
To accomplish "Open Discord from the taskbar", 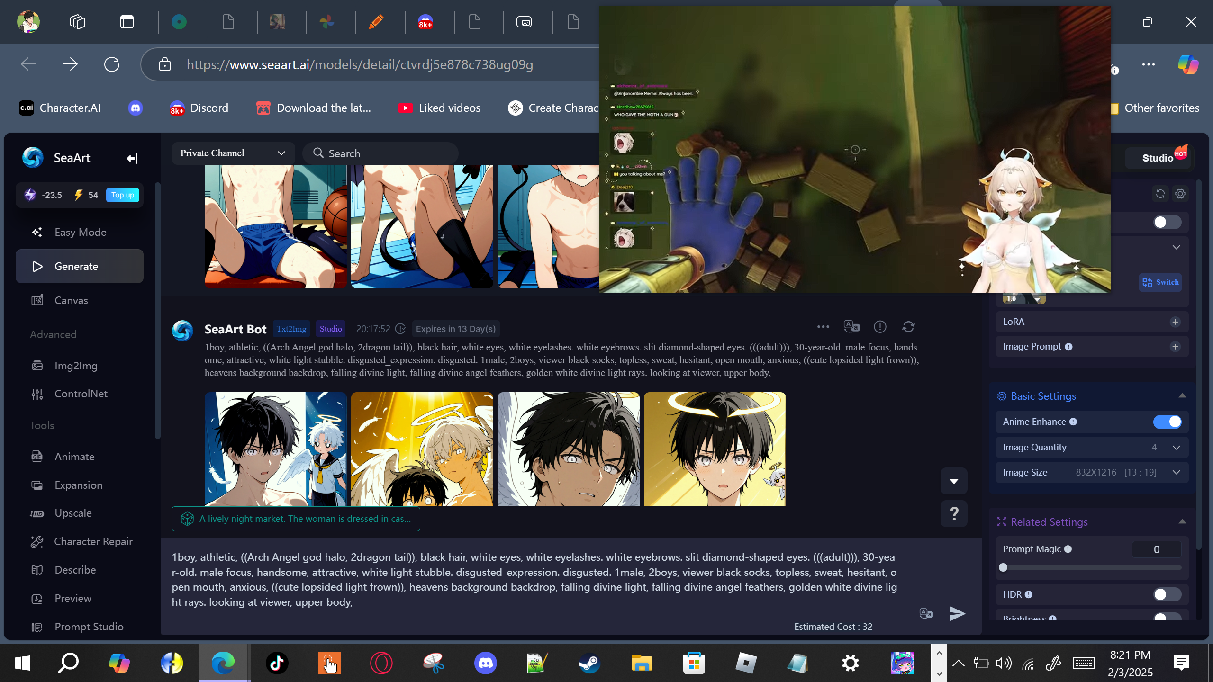I will click(486, 663).
